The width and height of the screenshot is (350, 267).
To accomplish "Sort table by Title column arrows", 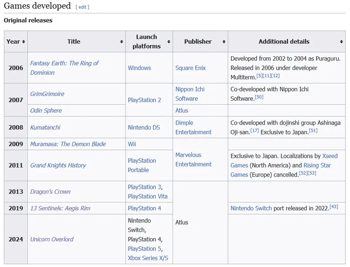I will tap(121, 42).
